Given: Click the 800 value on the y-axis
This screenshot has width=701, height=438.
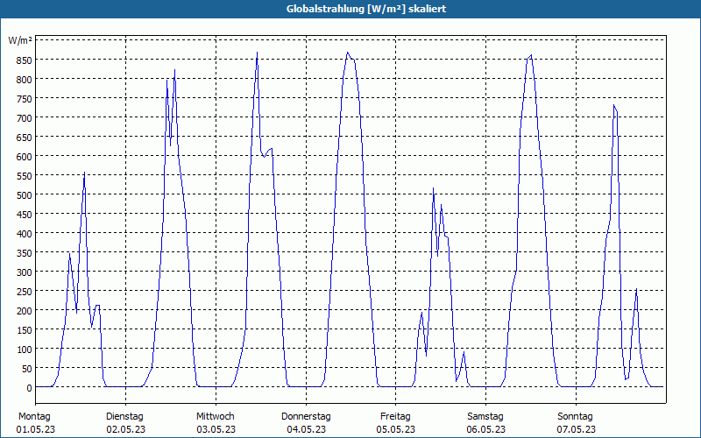Looking at the screenshot, I should point(25,79).
